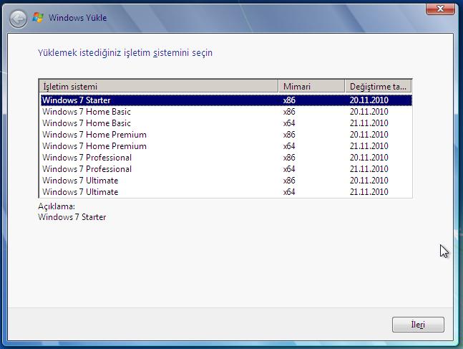This screenshot has height=349, width=463.
Task: Click x64 cell in Home Basic x64 row
Action: tap(289, 123)
